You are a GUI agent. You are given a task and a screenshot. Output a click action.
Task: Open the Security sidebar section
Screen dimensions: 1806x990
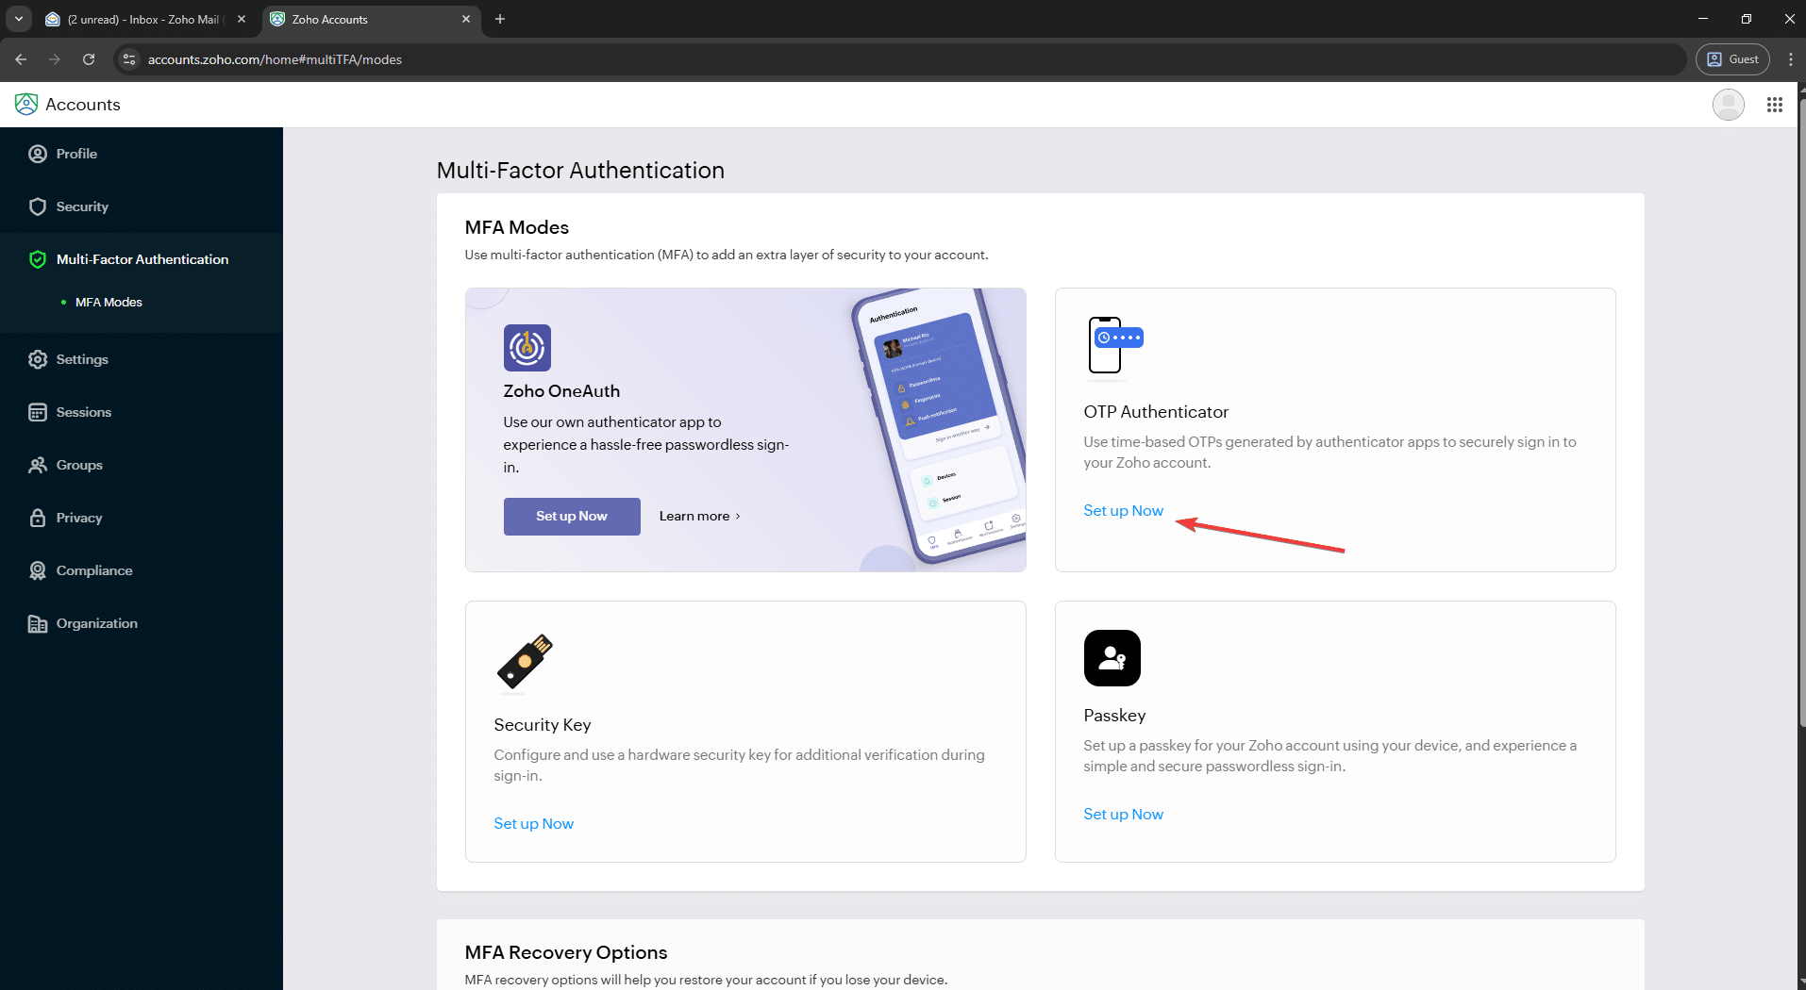[82, 206]
